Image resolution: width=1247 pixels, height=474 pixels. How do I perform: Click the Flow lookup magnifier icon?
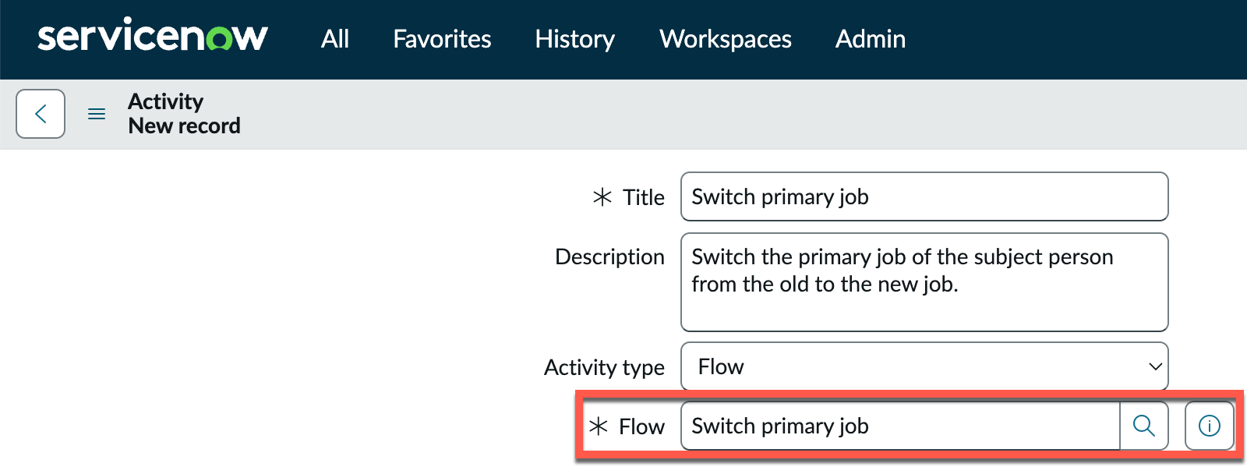coord(1144,426)
